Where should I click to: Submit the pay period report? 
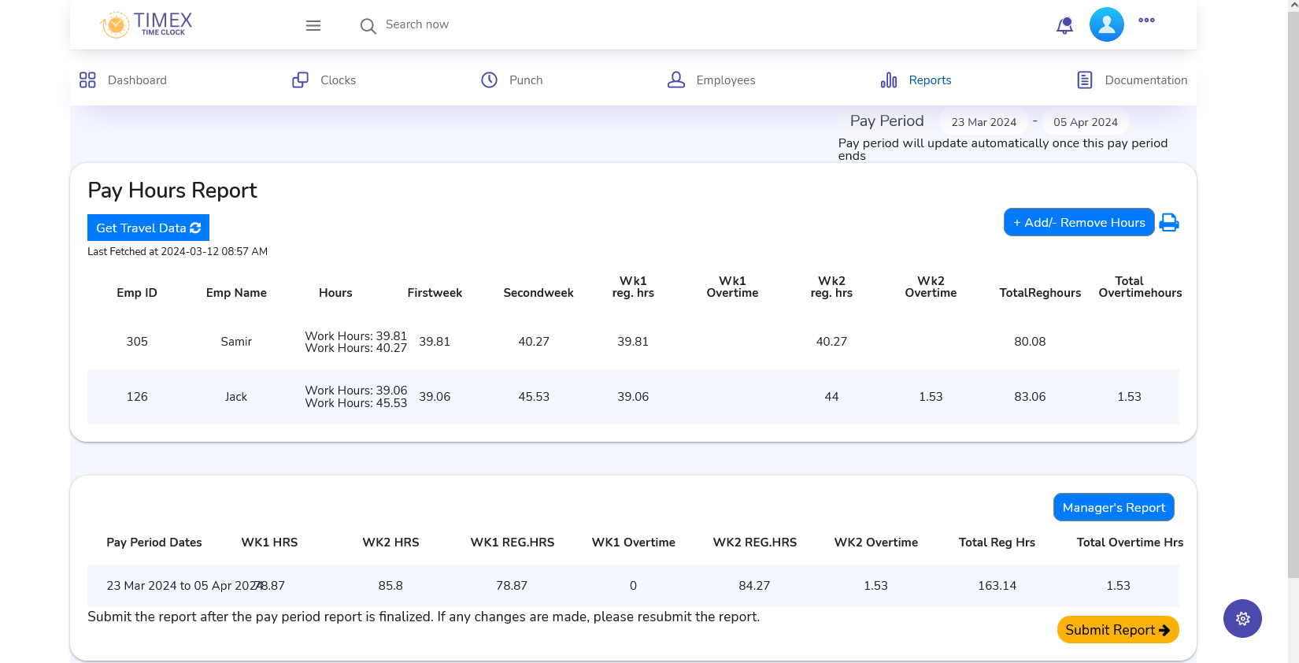[x=1117, y=629]
